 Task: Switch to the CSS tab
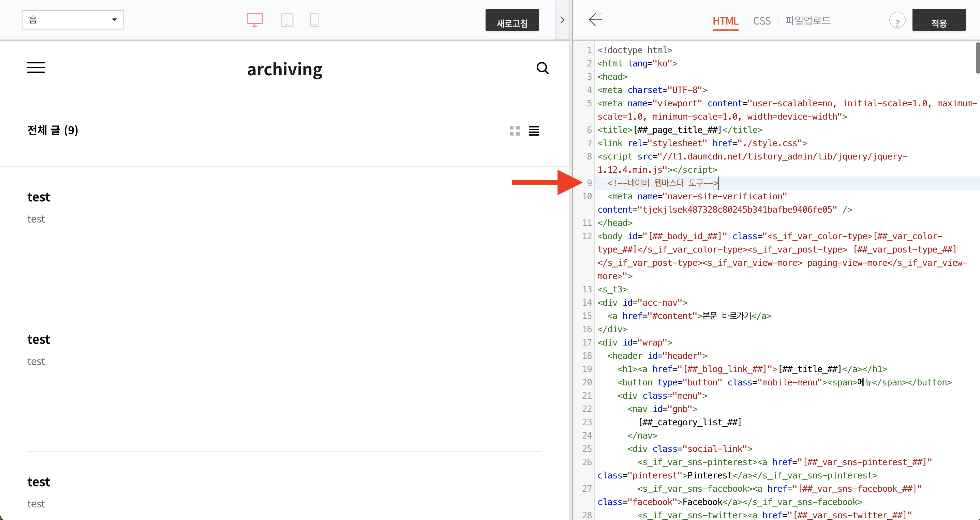[x=762, y=21]
